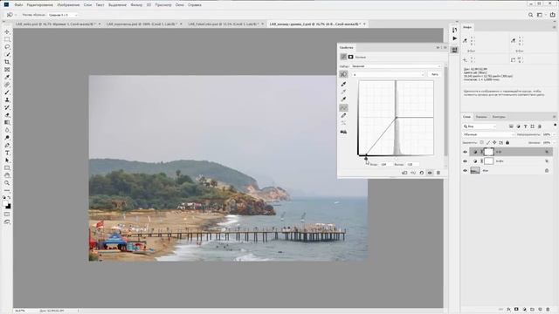This screenshot has width=559, height=314.
Task: Click the histogram clipping warning icon
Action: [343, 132]
